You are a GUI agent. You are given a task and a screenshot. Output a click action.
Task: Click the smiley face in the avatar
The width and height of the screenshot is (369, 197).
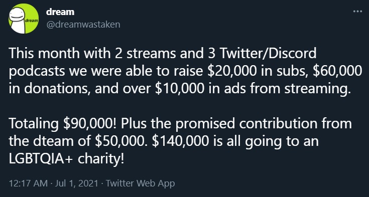[18, 19]
